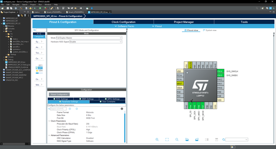Click the Save All toolbar icon
This screenshot has width=276, height=149.
click(x=11, y=8)
